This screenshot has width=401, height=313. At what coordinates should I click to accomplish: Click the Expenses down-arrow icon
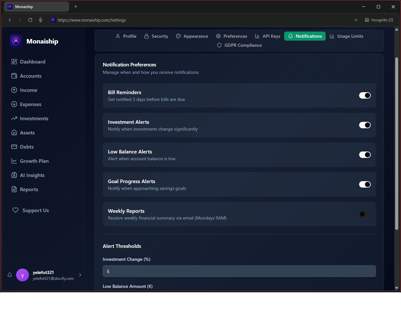pyautogui.click(x=14, y=104)
